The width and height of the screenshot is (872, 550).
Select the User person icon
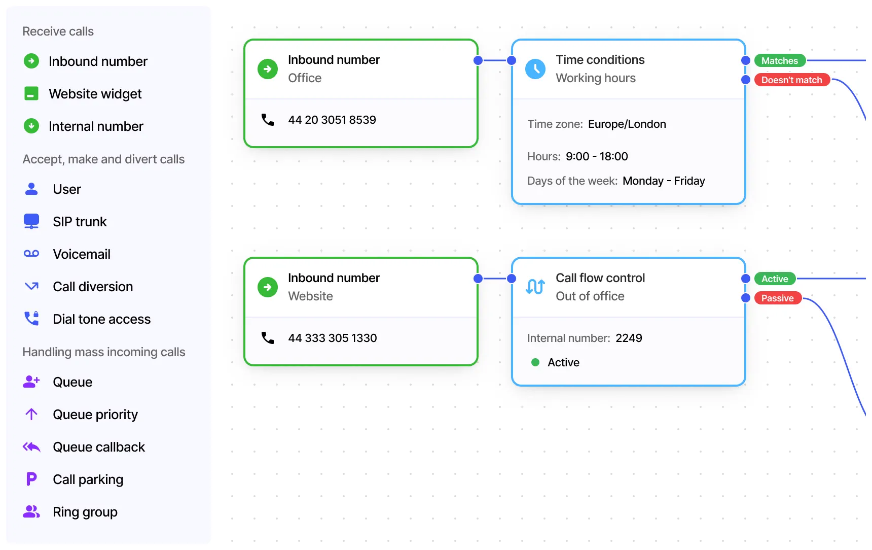click(31, 189)
